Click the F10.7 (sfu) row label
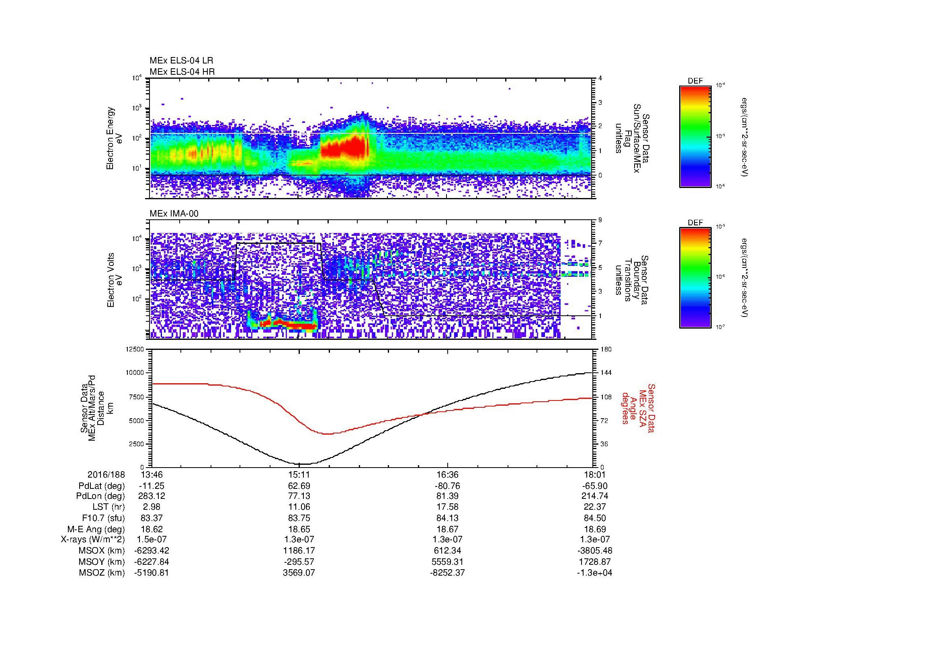Image resolution: width=940 pixels, height=664 pixels. 103,518
